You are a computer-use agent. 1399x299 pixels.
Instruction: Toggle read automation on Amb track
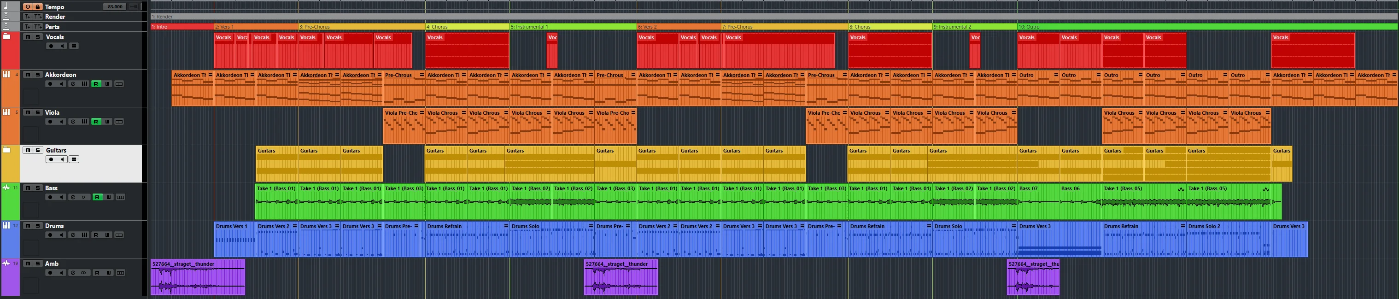96,273
